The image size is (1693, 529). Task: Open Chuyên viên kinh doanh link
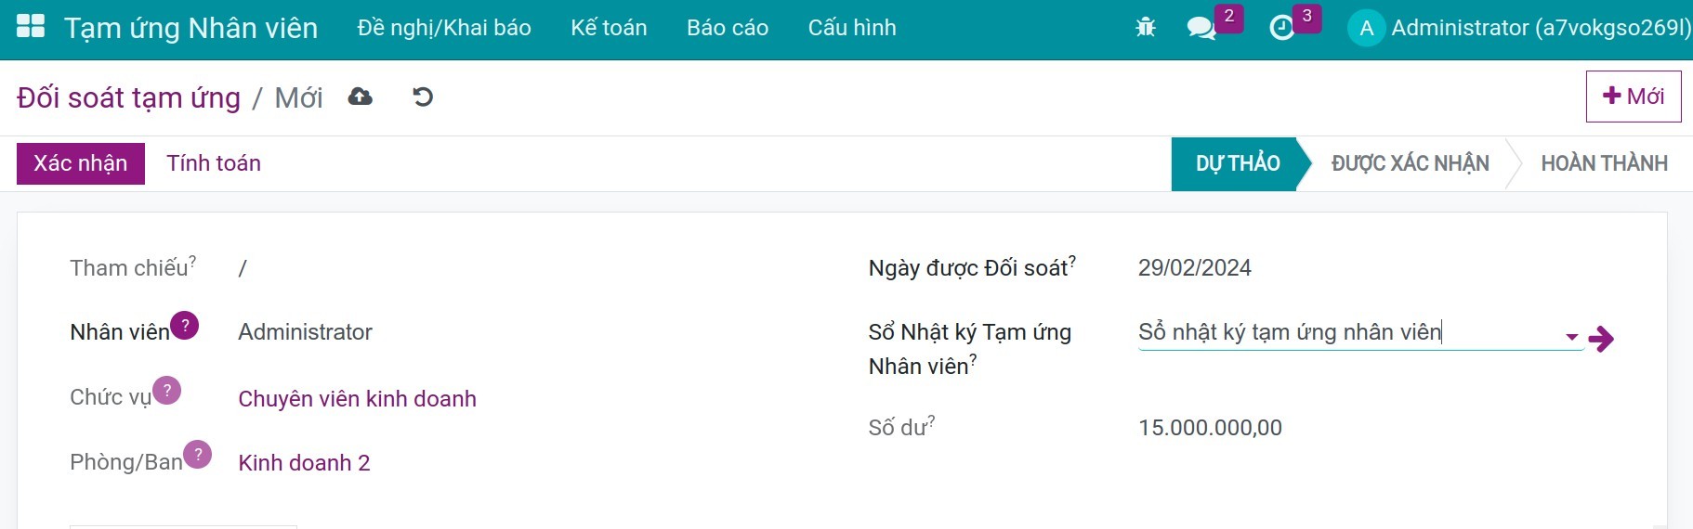point(357,399)
